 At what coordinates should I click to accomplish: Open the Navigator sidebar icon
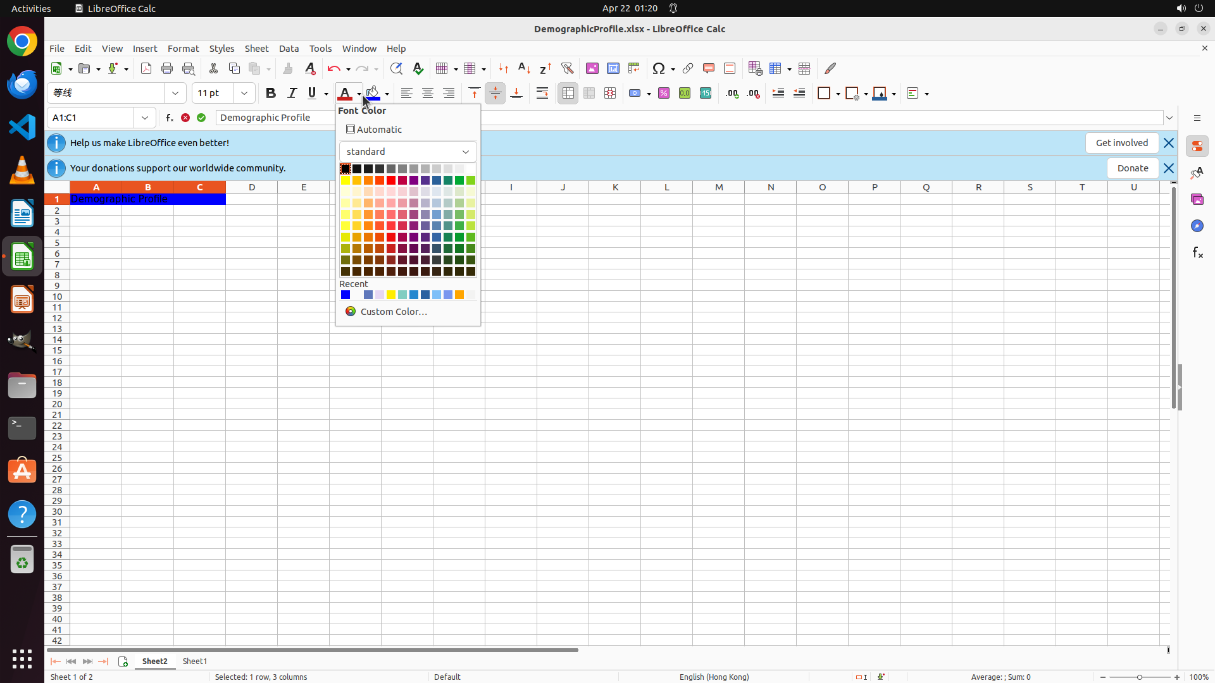tap(1197, 226)
